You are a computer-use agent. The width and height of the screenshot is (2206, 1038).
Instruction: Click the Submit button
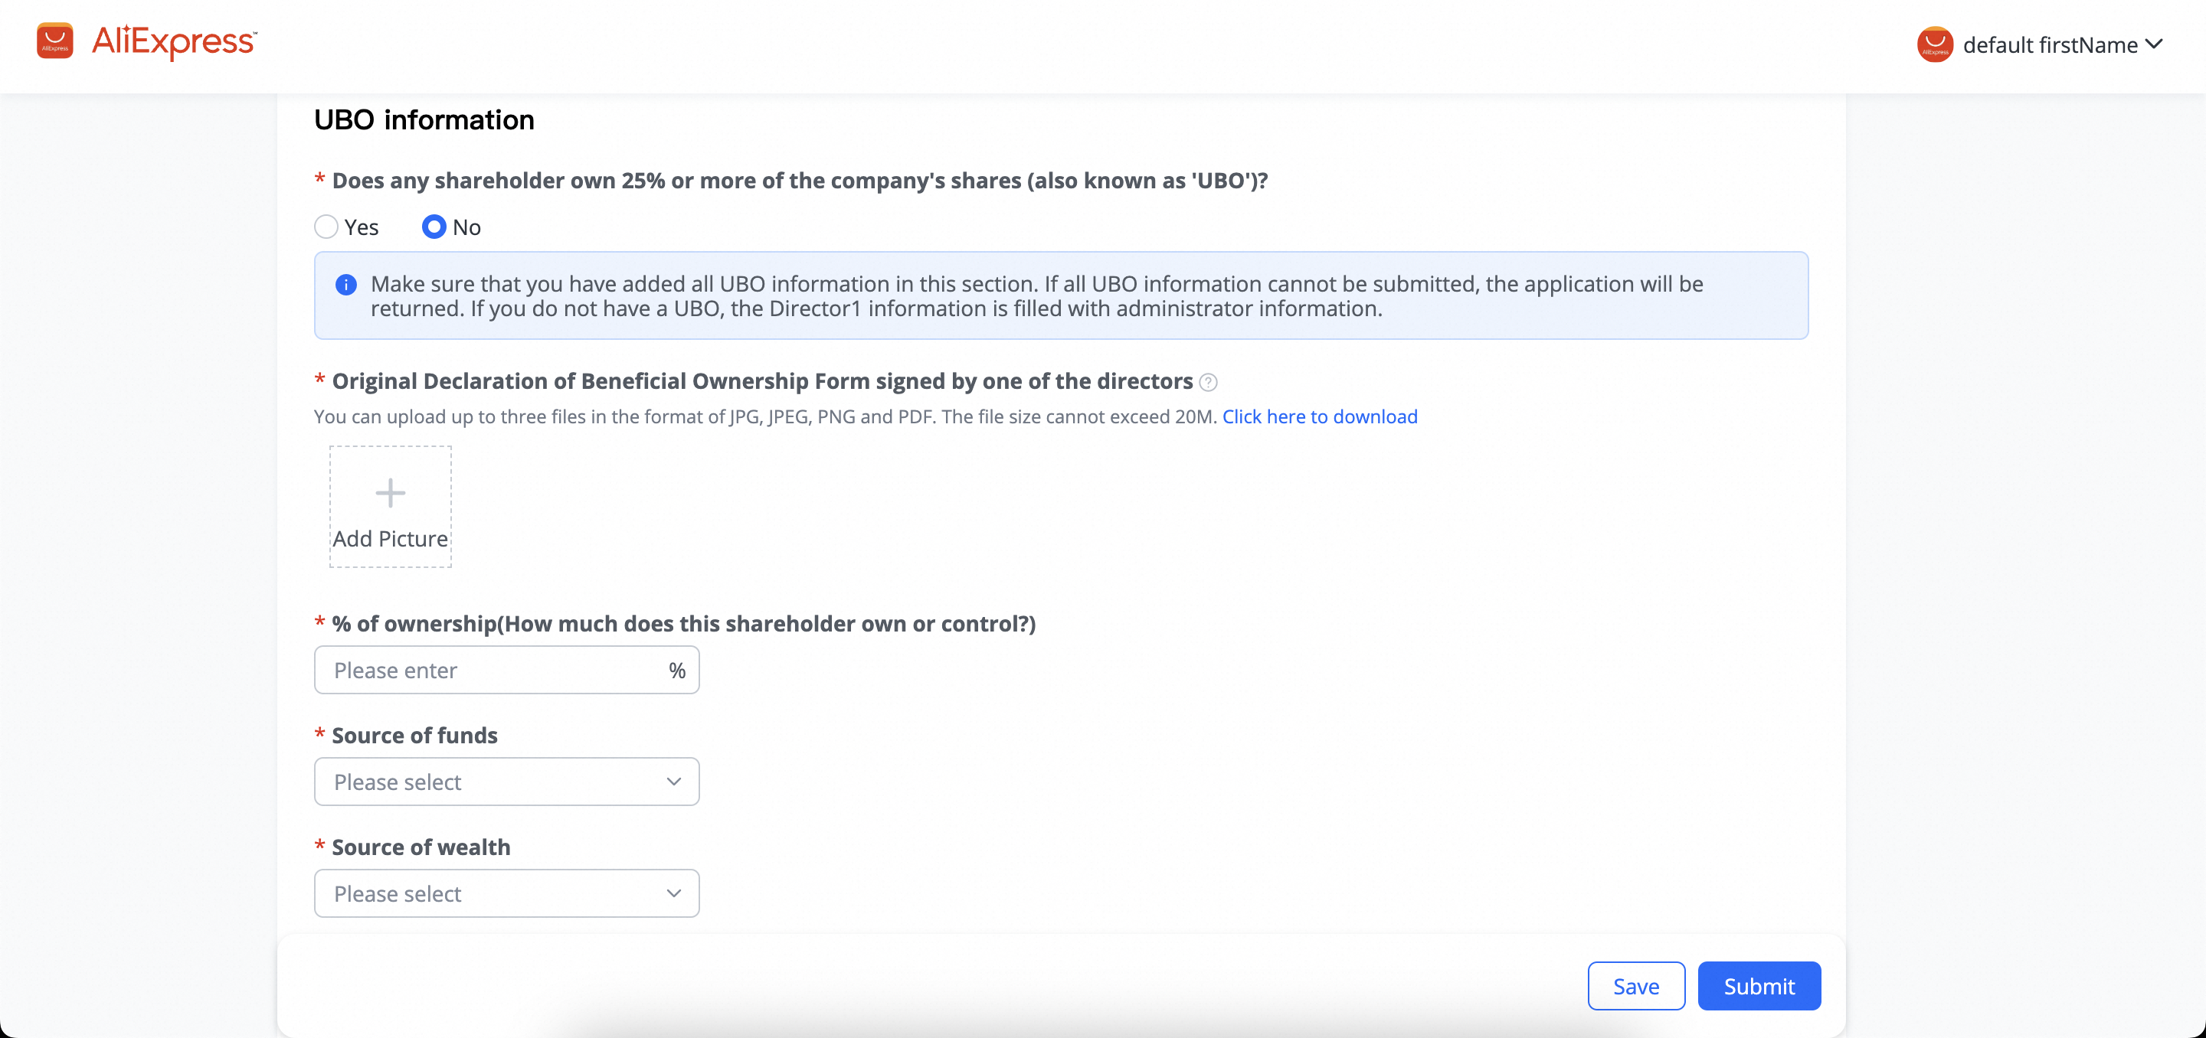point(1759,986)
